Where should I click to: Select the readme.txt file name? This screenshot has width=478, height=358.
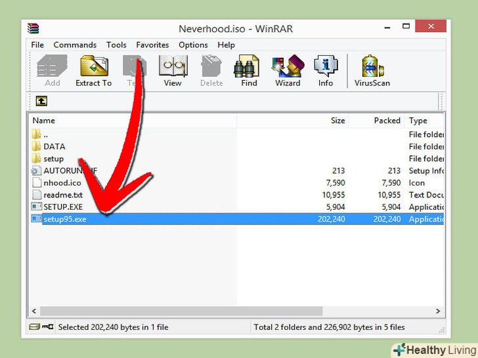(x=63, y=195)
